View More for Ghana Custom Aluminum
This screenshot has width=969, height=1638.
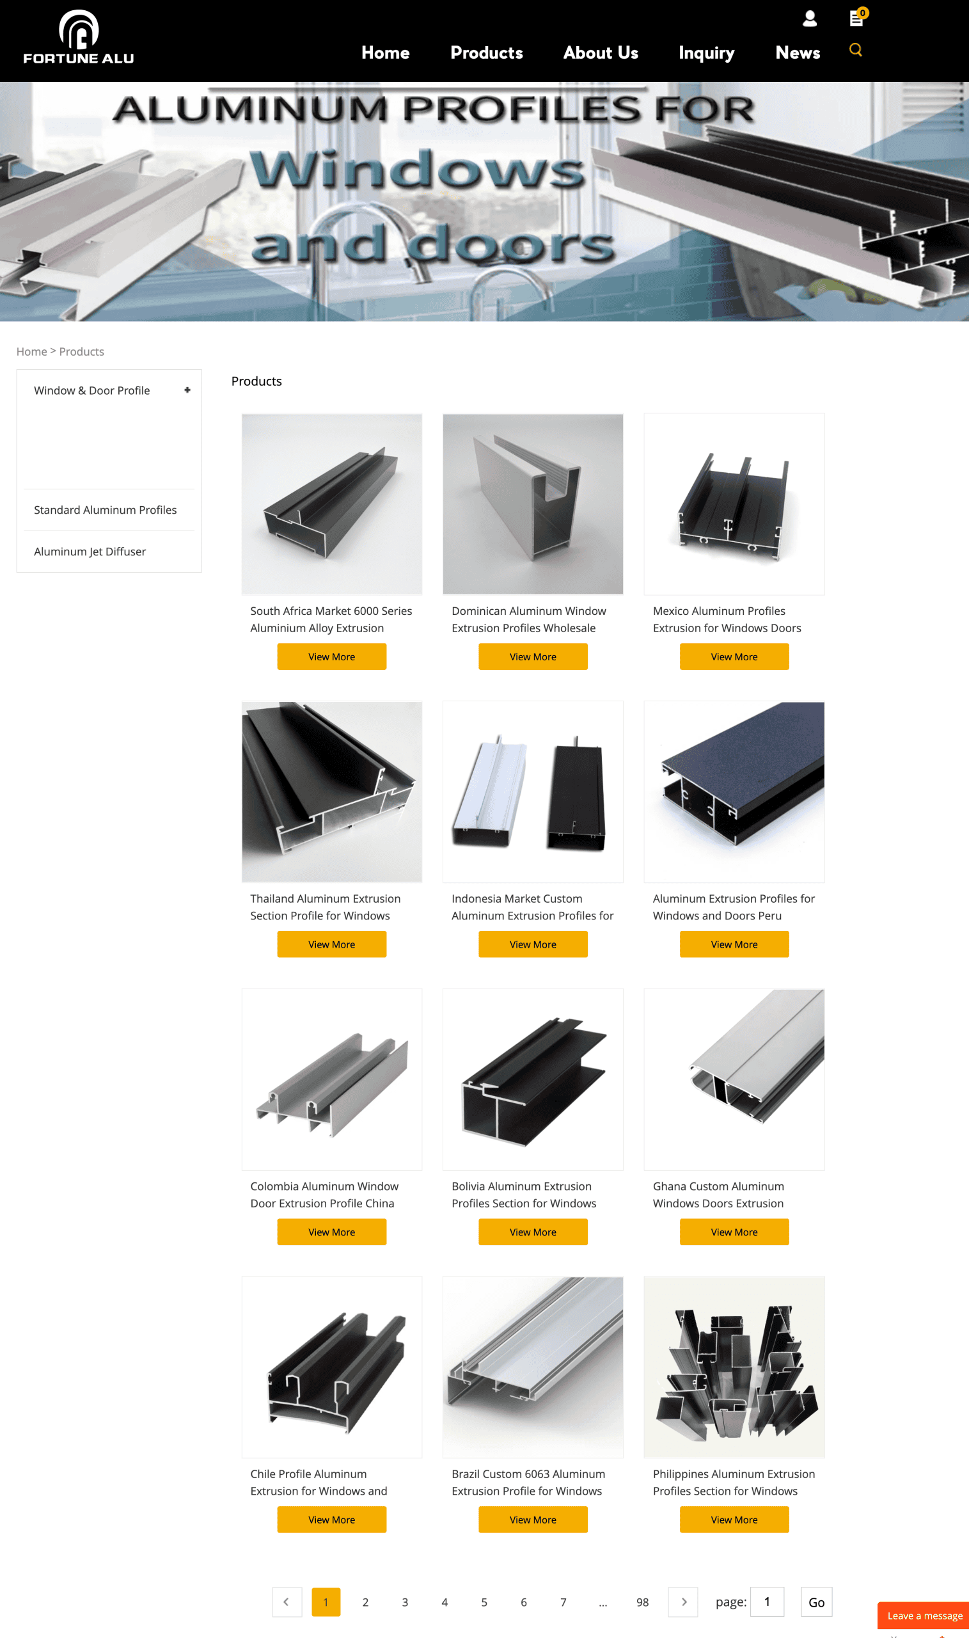[x=734, y=1231]
